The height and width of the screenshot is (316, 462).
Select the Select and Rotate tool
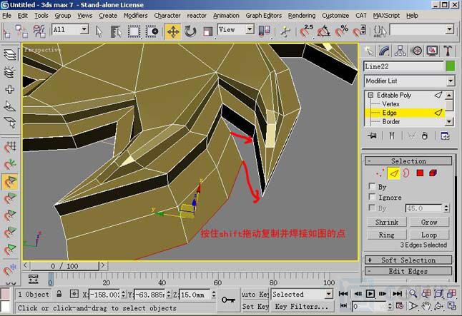click(190, 31)
